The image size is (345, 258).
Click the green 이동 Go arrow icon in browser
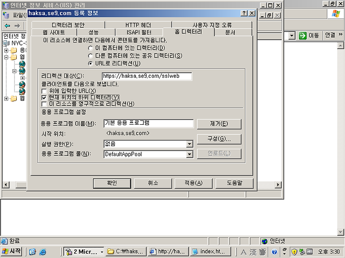pos(303,35)
